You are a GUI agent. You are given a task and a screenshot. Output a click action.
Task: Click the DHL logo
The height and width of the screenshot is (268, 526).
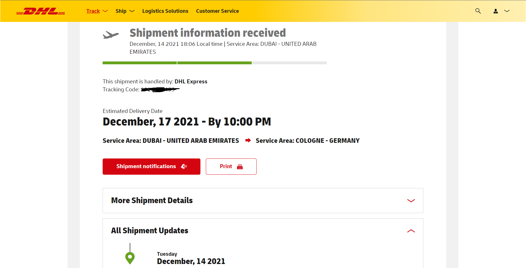coord(40,11)
